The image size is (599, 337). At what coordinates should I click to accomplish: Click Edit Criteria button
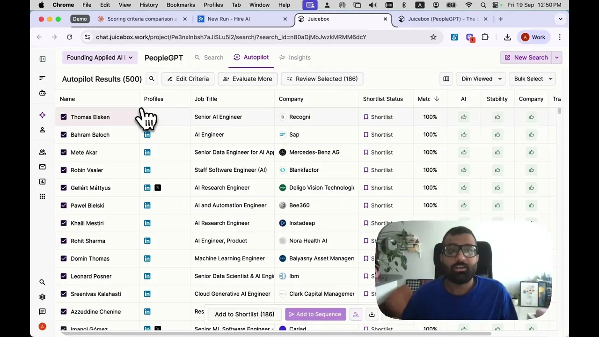coord(188,79)
